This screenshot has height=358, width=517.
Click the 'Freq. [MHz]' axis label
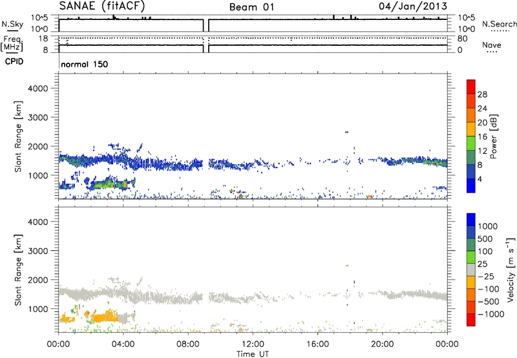point(12,44)
